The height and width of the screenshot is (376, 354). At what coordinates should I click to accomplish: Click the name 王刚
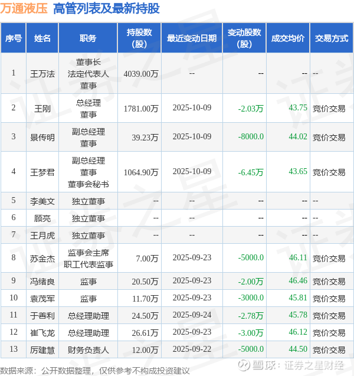[42, 109]
